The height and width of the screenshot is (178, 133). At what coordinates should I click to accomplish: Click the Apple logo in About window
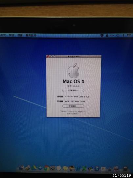click(x=73, y=71)
